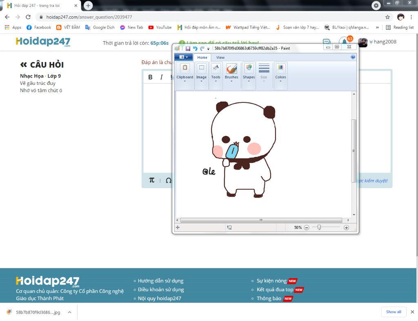This screenshot has height=321, width=418.
Task: Close the downloads bar
Action: [x=412, y=312]
